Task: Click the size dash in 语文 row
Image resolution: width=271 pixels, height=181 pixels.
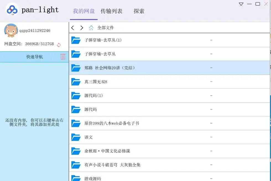Action: (211, 137)
